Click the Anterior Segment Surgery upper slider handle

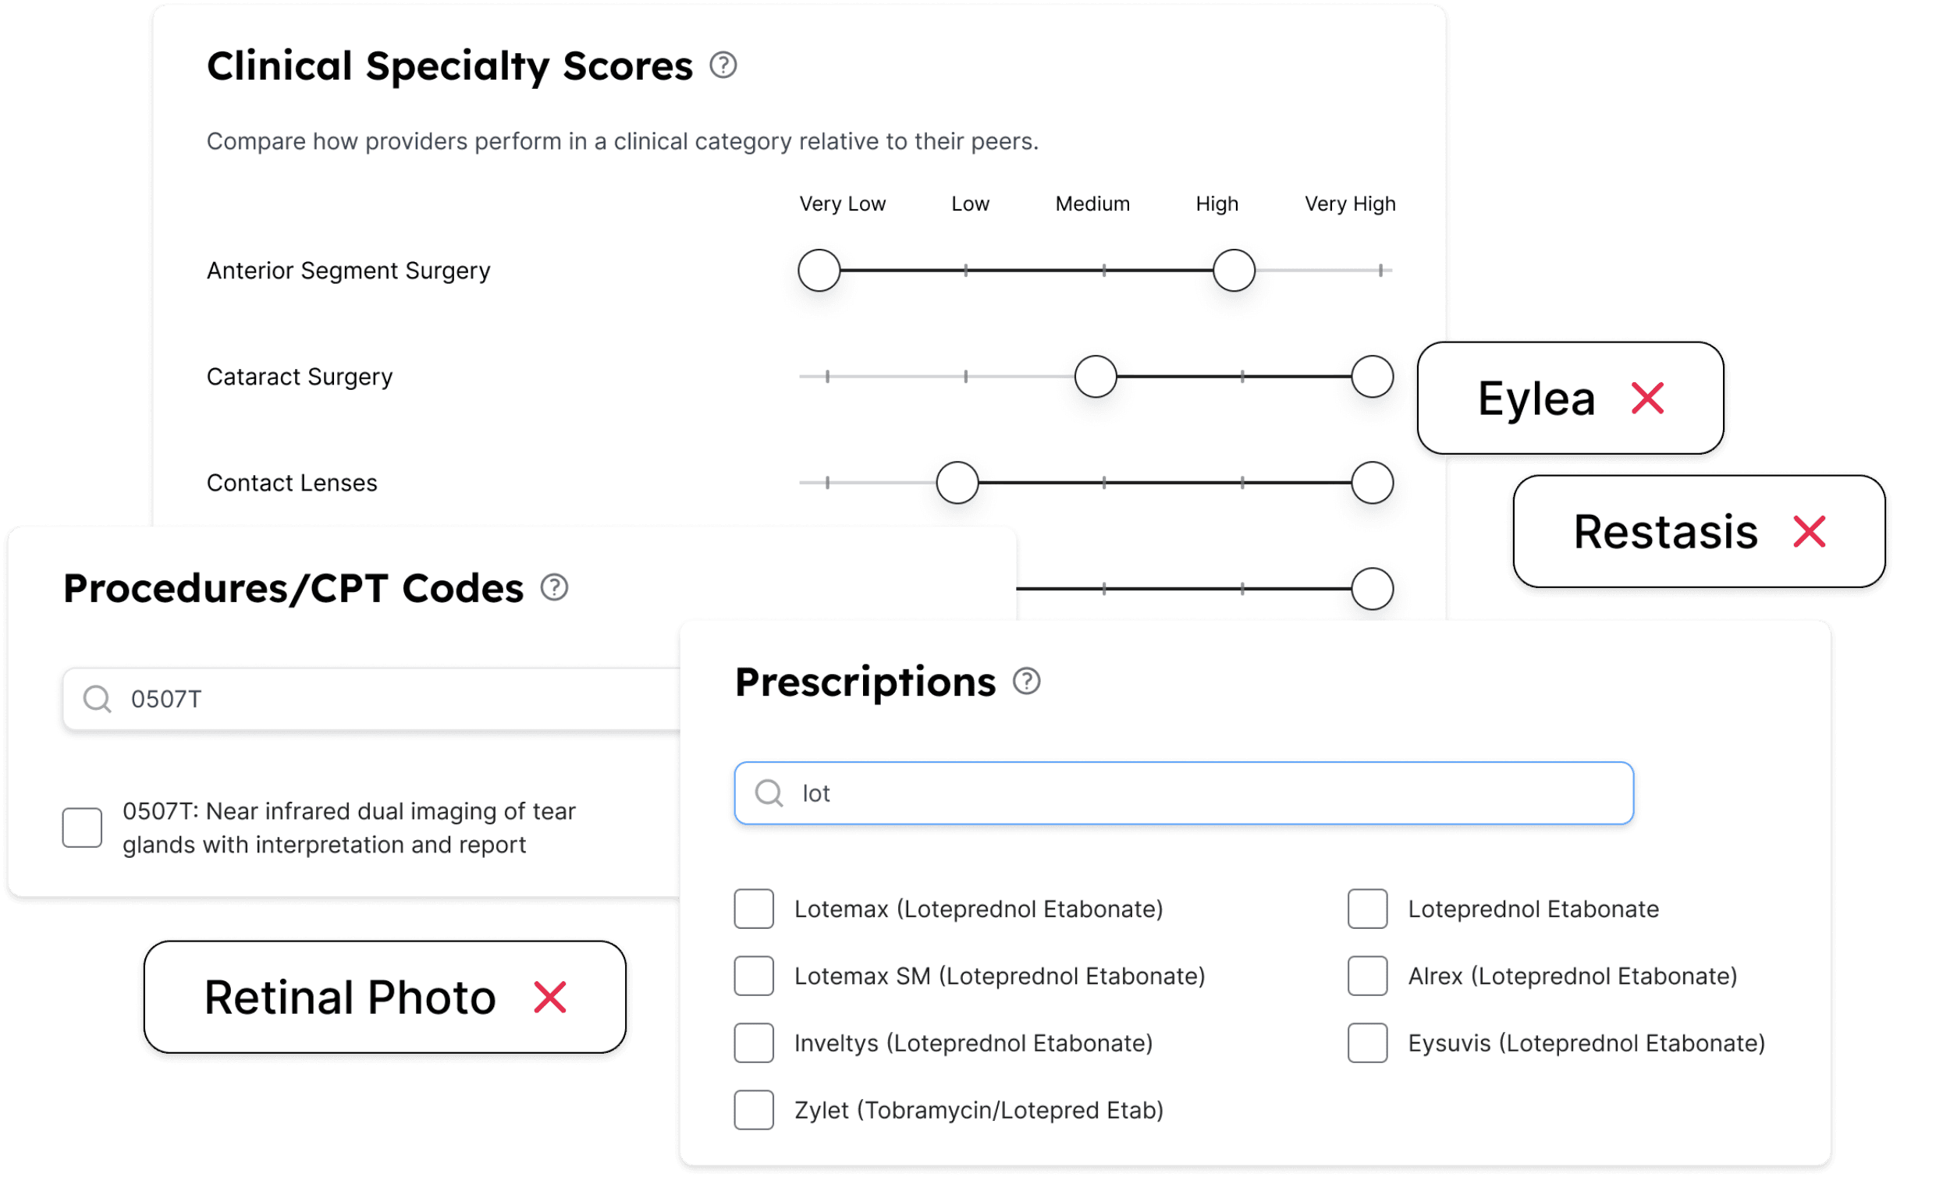point(1234,271)
